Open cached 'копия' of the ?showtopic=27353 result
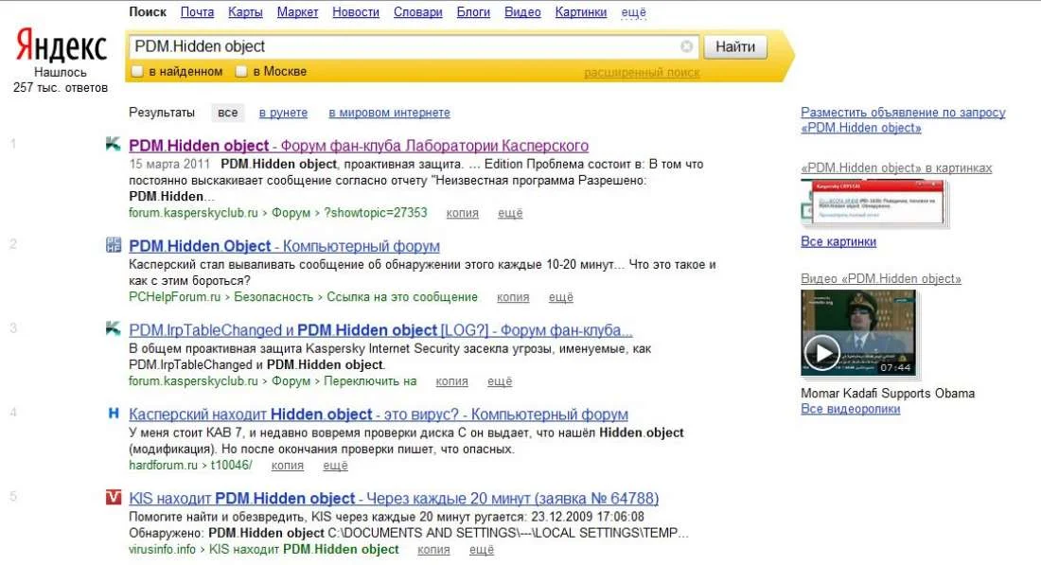 [462, 213]
